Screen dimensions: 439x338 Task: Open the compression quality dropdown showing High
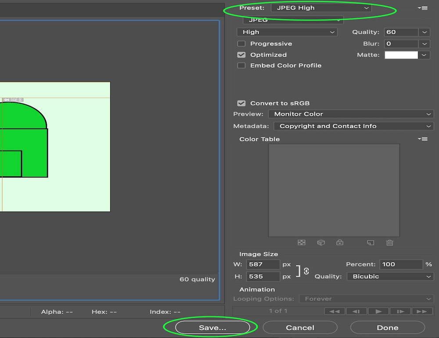pos(287,32)
